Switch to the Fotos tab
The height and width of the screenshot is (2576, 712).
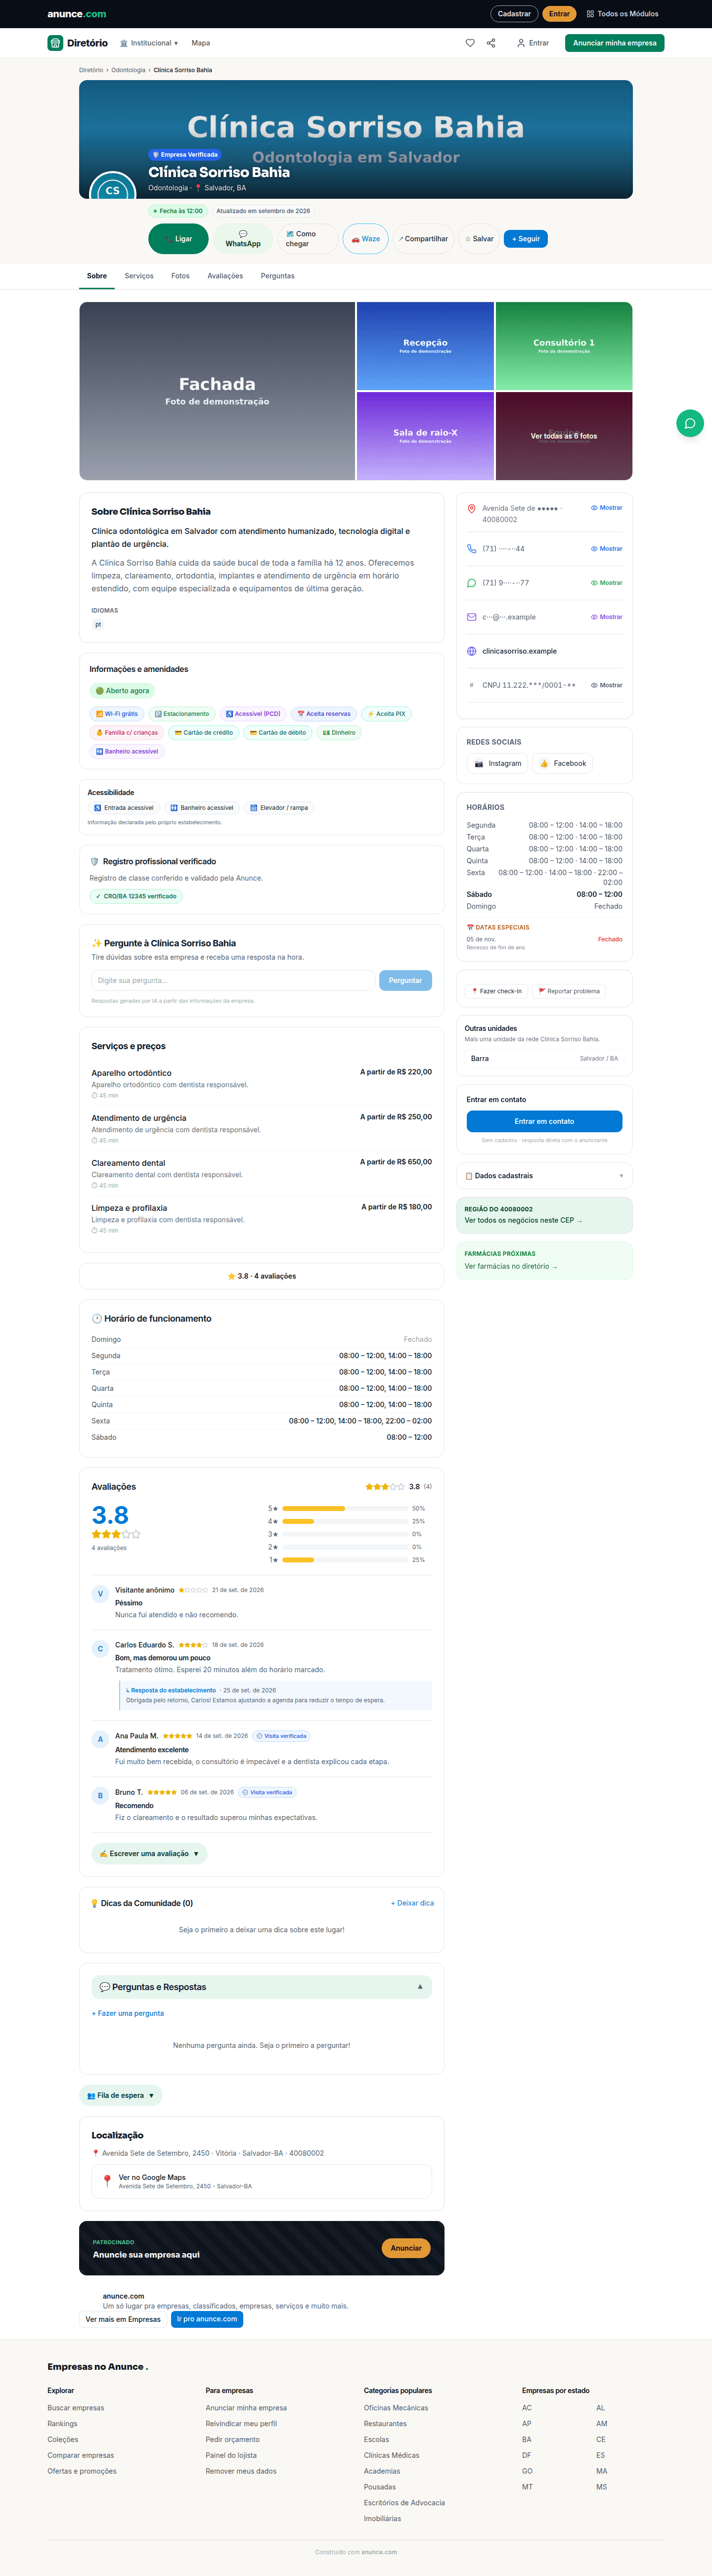point(180,276)
